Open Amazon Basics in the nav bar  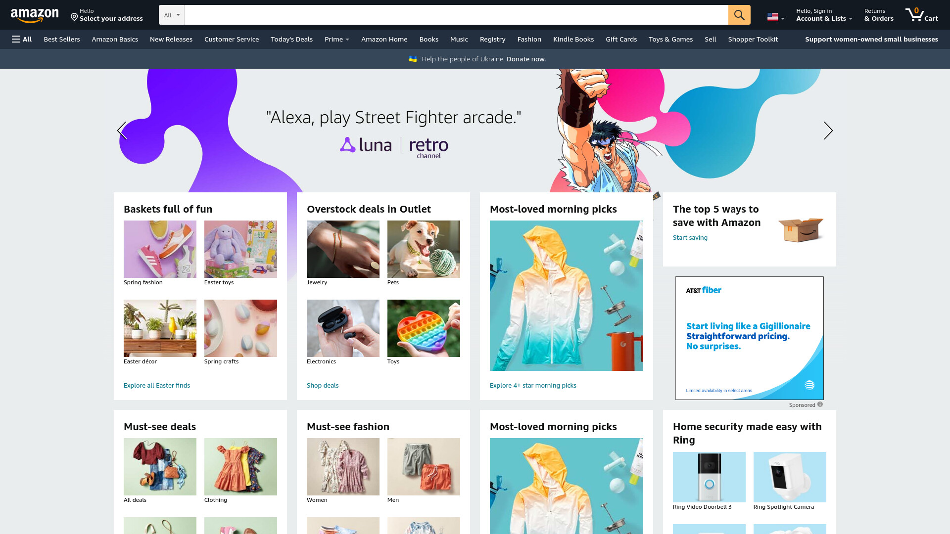(115, 39)
